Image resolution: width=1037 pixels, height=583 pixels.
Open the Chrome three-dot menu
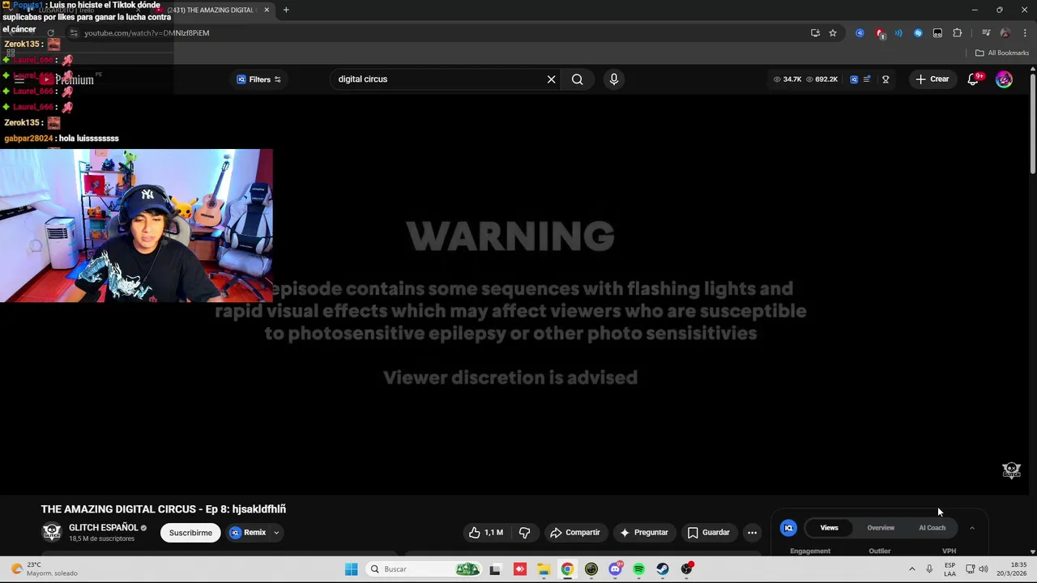(1025, 33)
